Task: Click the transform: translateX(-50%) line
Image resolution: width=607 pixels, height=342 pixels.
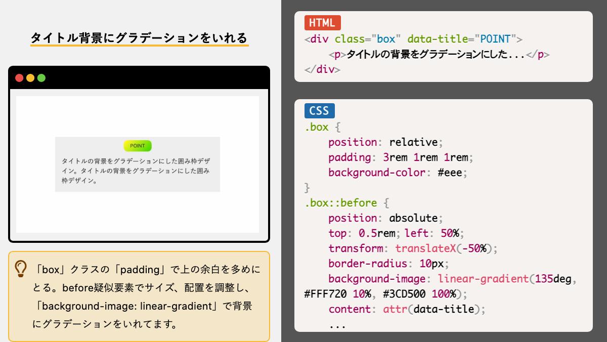Action: point(413,248)
